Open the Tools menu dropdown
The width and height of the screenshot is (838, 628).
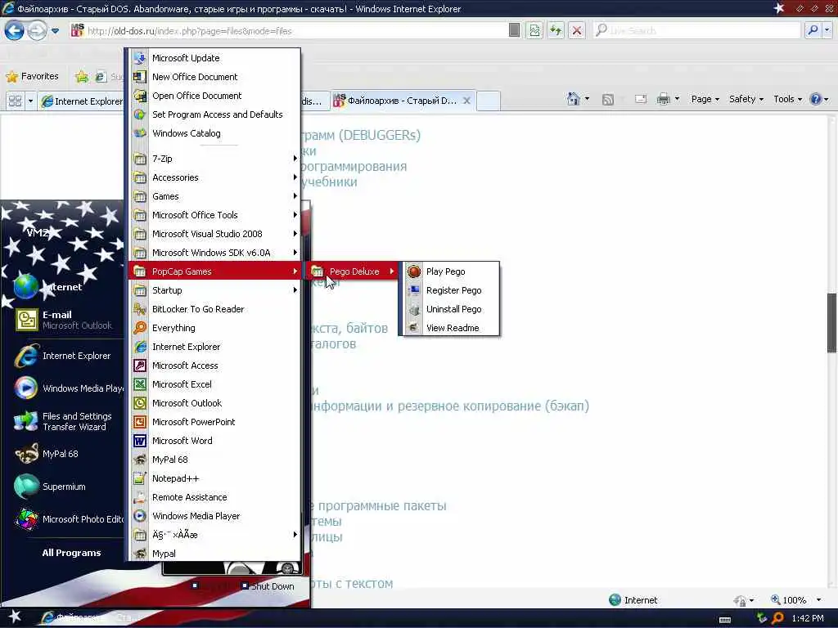tap(788, 99)
